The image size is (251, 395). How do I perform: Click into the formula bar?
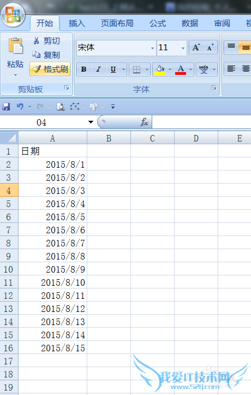pos(202,122)
